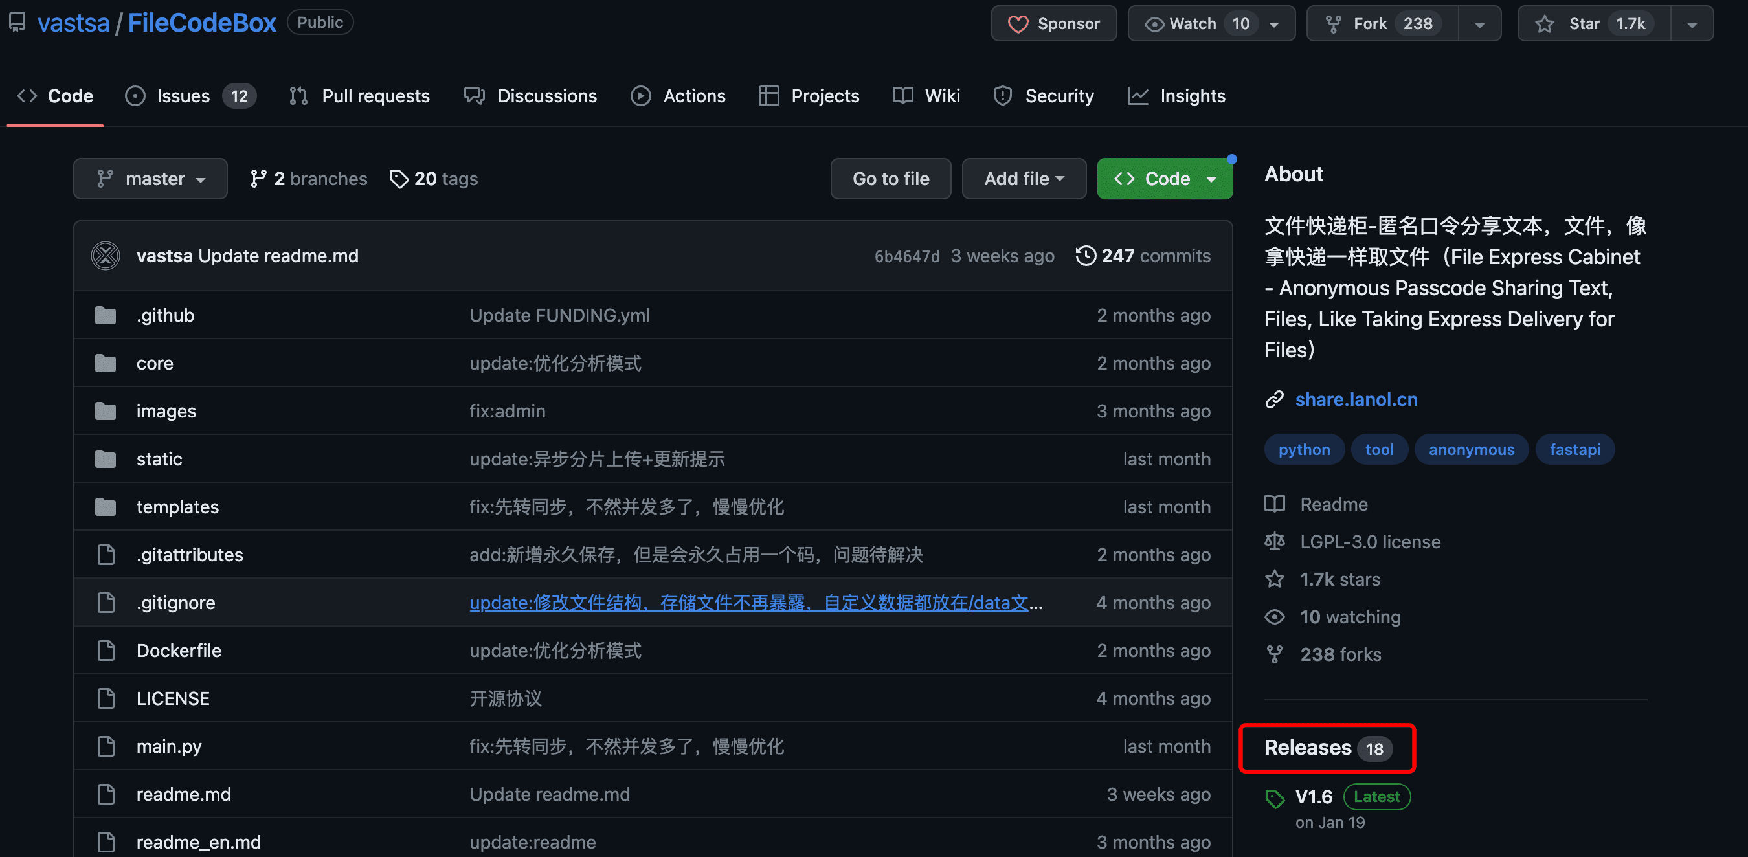
Task: Click the V1.6 release tag icon
Action: pos(1275,798)
